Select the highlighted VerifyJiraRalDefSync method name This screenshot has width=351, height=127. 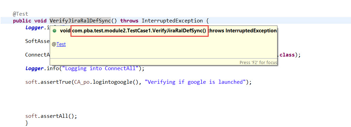[x=80, y=21]
